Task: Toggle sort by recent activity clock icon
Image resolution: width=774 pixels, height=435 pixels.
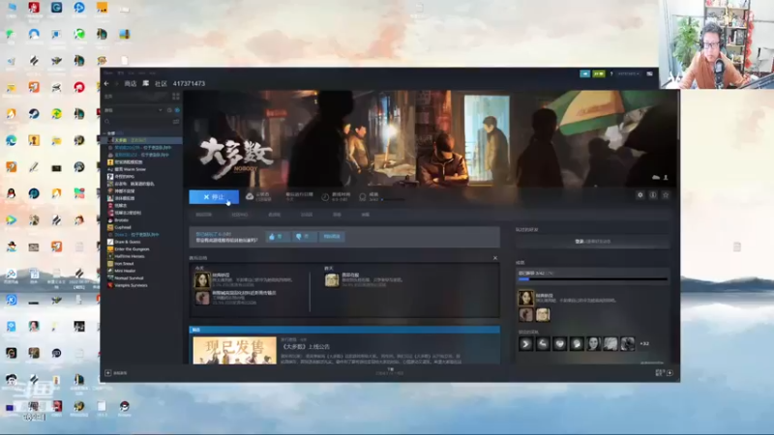Action: (x=169, y=110)
